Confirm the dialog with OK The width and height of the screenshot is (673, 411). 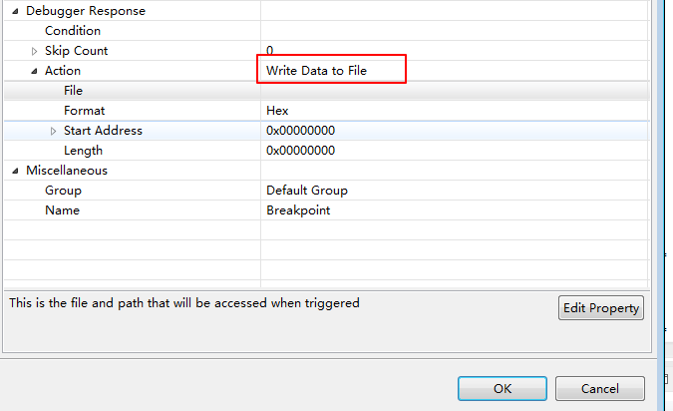(x=503, y=388)
